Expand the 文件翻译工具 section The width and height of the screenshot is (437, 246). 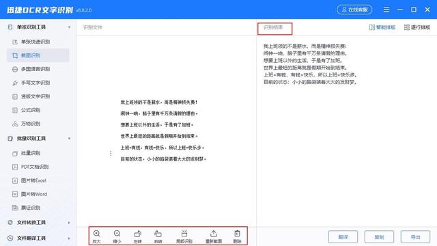38,238
